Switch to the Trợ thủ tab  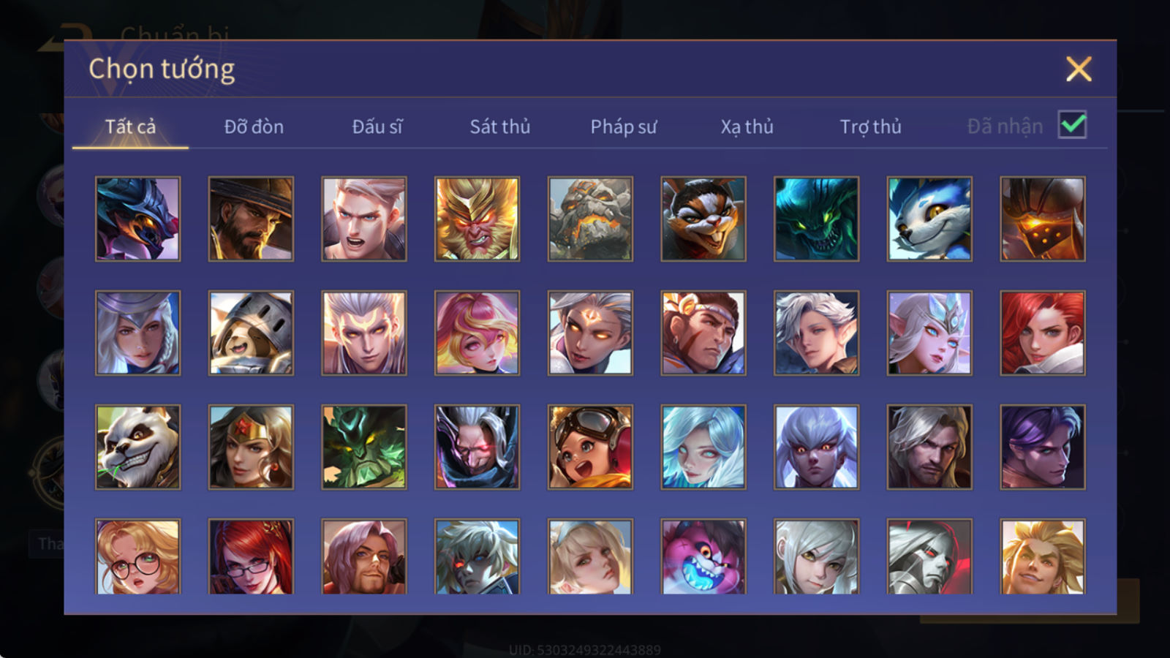point(870,126)
